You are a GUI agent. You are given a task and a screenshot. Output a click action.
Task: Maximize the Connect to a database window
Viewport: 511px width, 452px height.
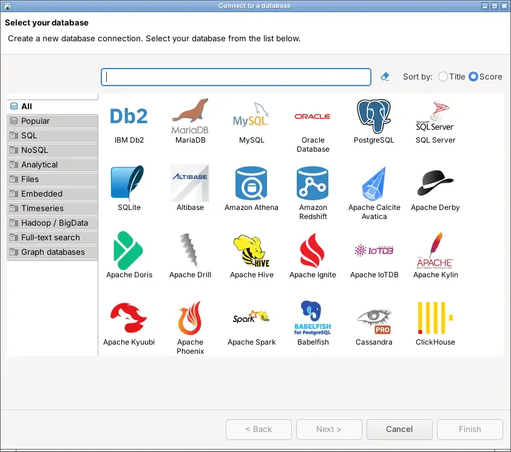click(495, 6)
